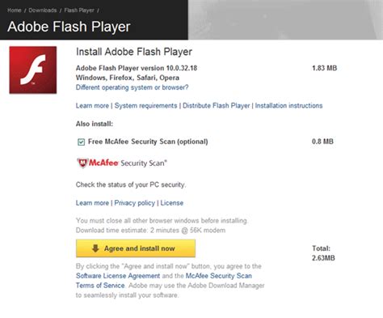
Task: Open Distribute Flash Player link
Action: pyautogui.click(x=217, y=105)
